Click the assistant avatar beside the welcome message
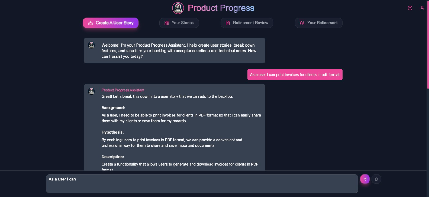This screenshot has width=429, height=197. pyautogui.click(x=91, y=45)
